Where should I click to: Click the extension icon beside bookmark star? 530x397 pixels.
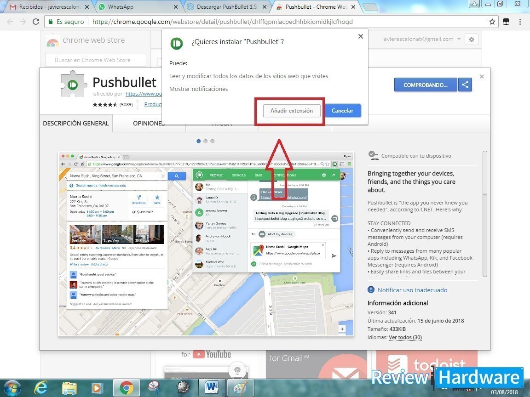click(x=506, y=22)
